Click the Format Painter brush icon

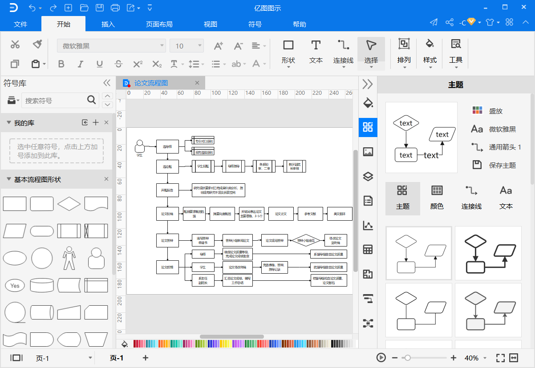tap(37, 44)
